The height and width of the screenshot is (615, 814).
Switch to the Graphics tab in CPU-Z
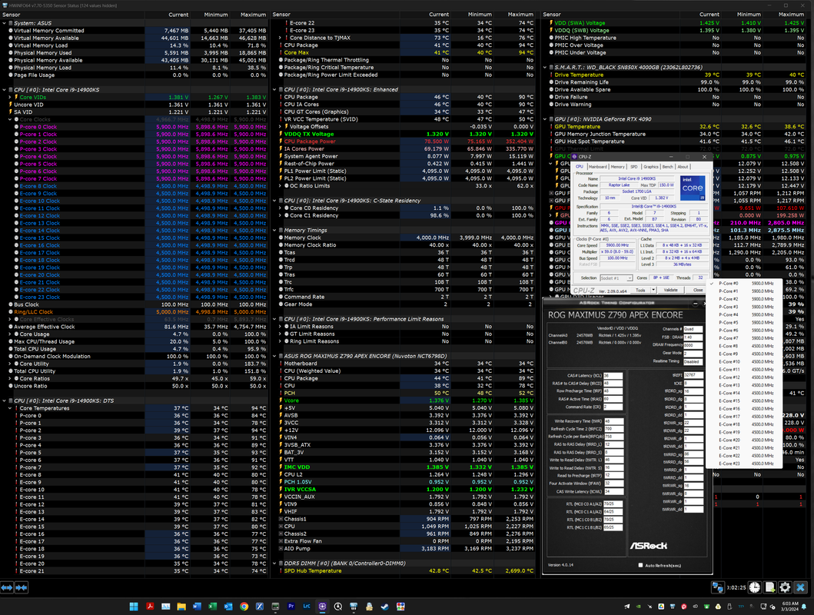(x=651, y=167)
